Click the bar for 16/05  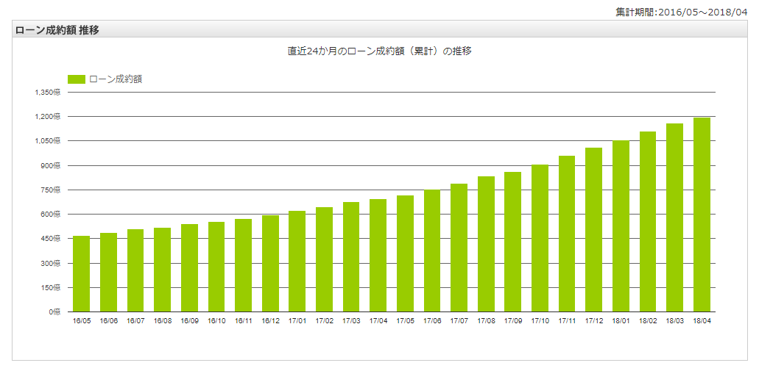click(x=81, y=274)
